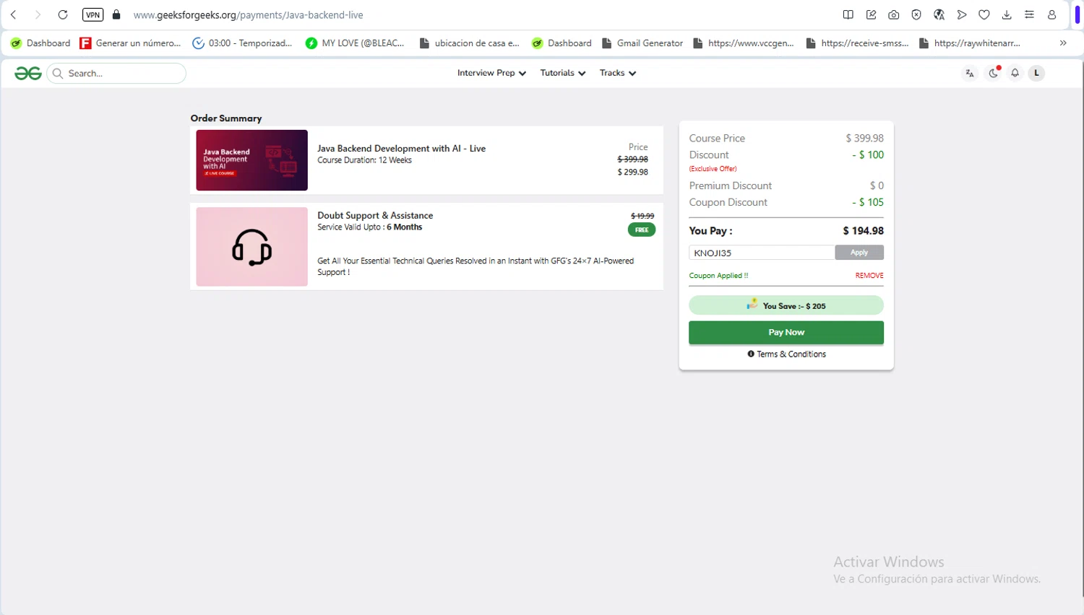Open 'MY LOVE (@BLEAC...' bookmark
Image resolution: width=1084 pixels, height=615 pixels.
[355, 43]
